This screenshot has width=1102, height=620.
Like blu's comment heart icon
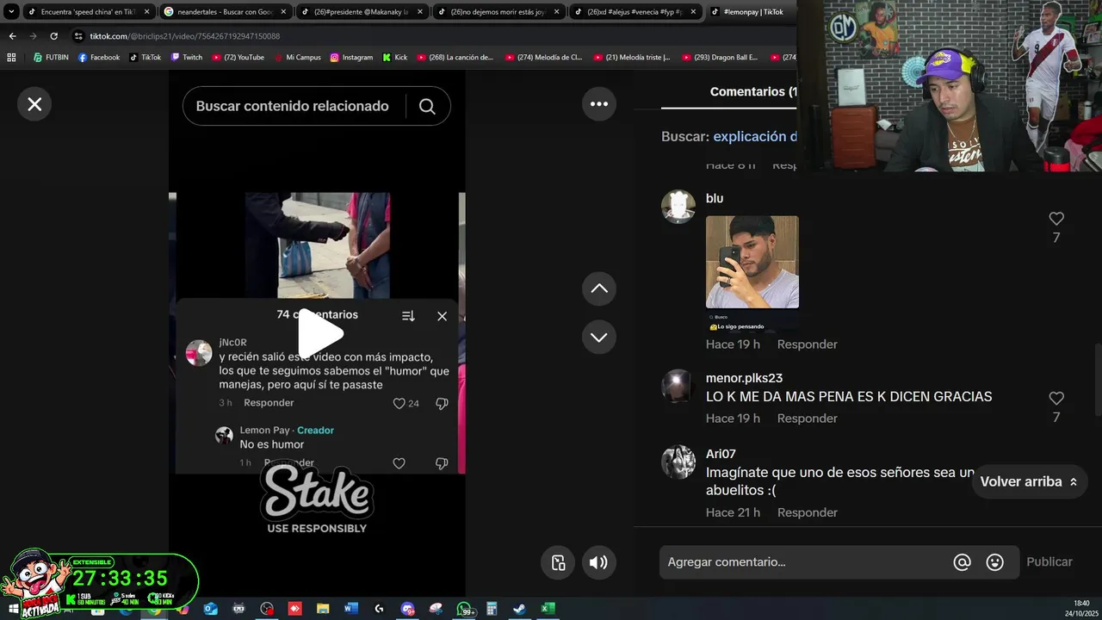[x=1056, y=219]
